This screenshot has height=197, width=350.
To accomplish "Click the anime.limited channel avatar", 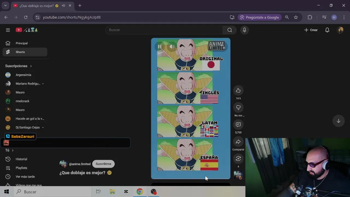I will click(x=63, y=164).
